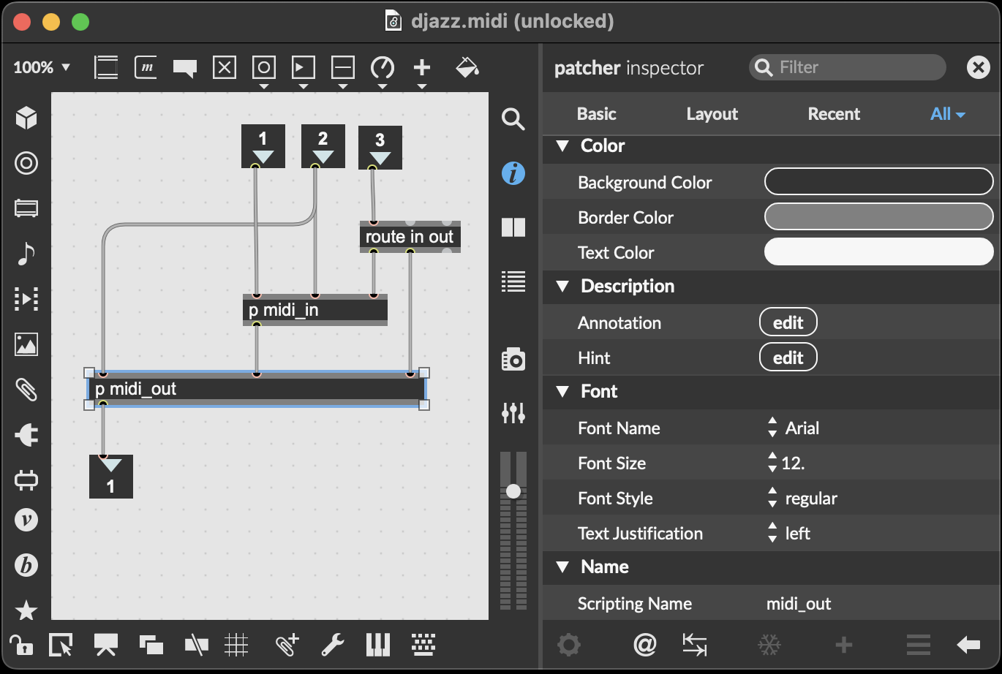Add object with the plus toolbar icon

point(422,68)
